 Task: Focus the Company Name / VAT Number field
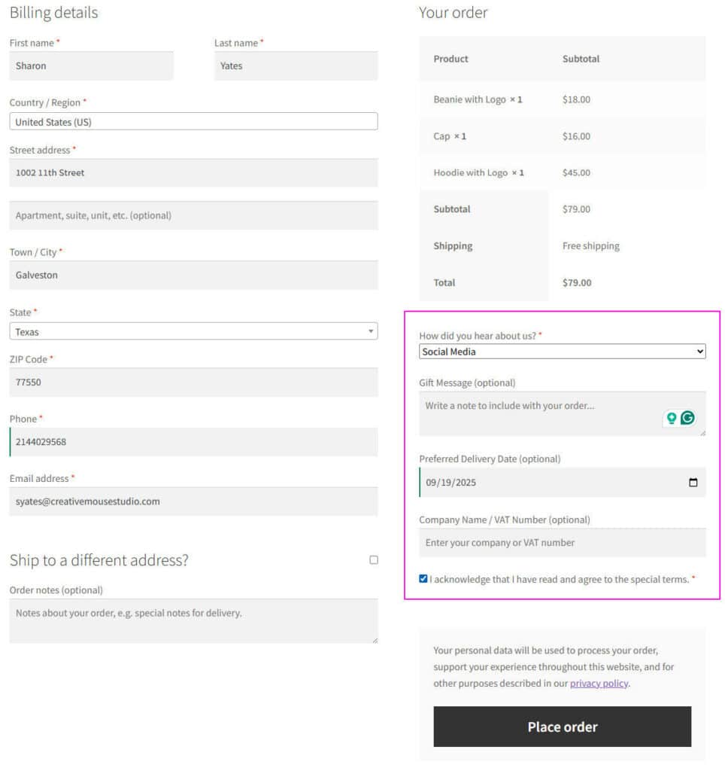pyautogui.click(x=562, y=543)
